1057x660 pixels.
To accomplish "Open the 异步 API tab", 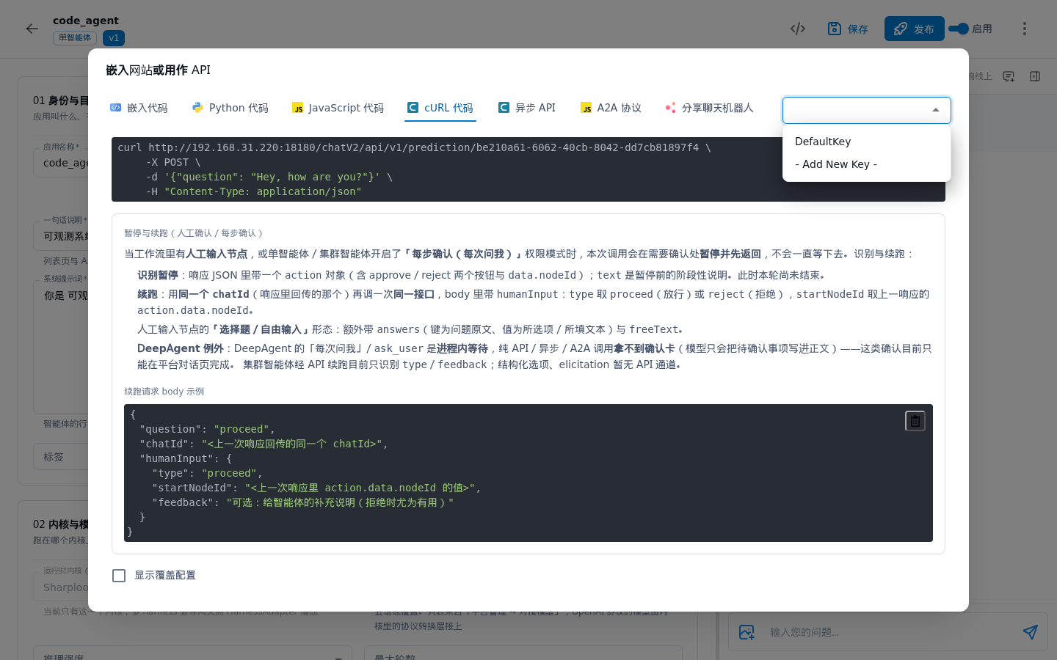I will pos(527,108).
